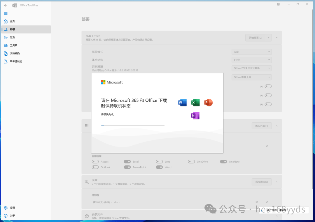The height and width of the screenshot is (222, 315).
Task: Open the 开始部署 split dropdown arrow
Action: pyautogui.click(x=269, y=38)
